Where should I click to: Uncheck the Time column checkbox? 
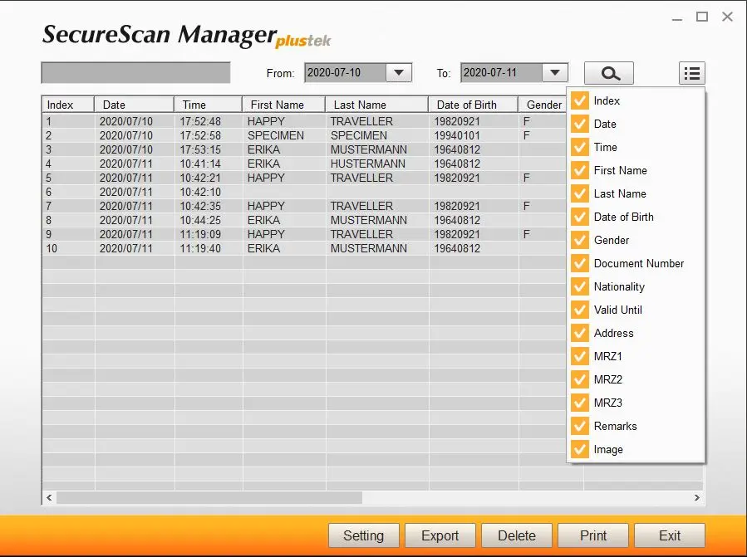coord(580,147)
